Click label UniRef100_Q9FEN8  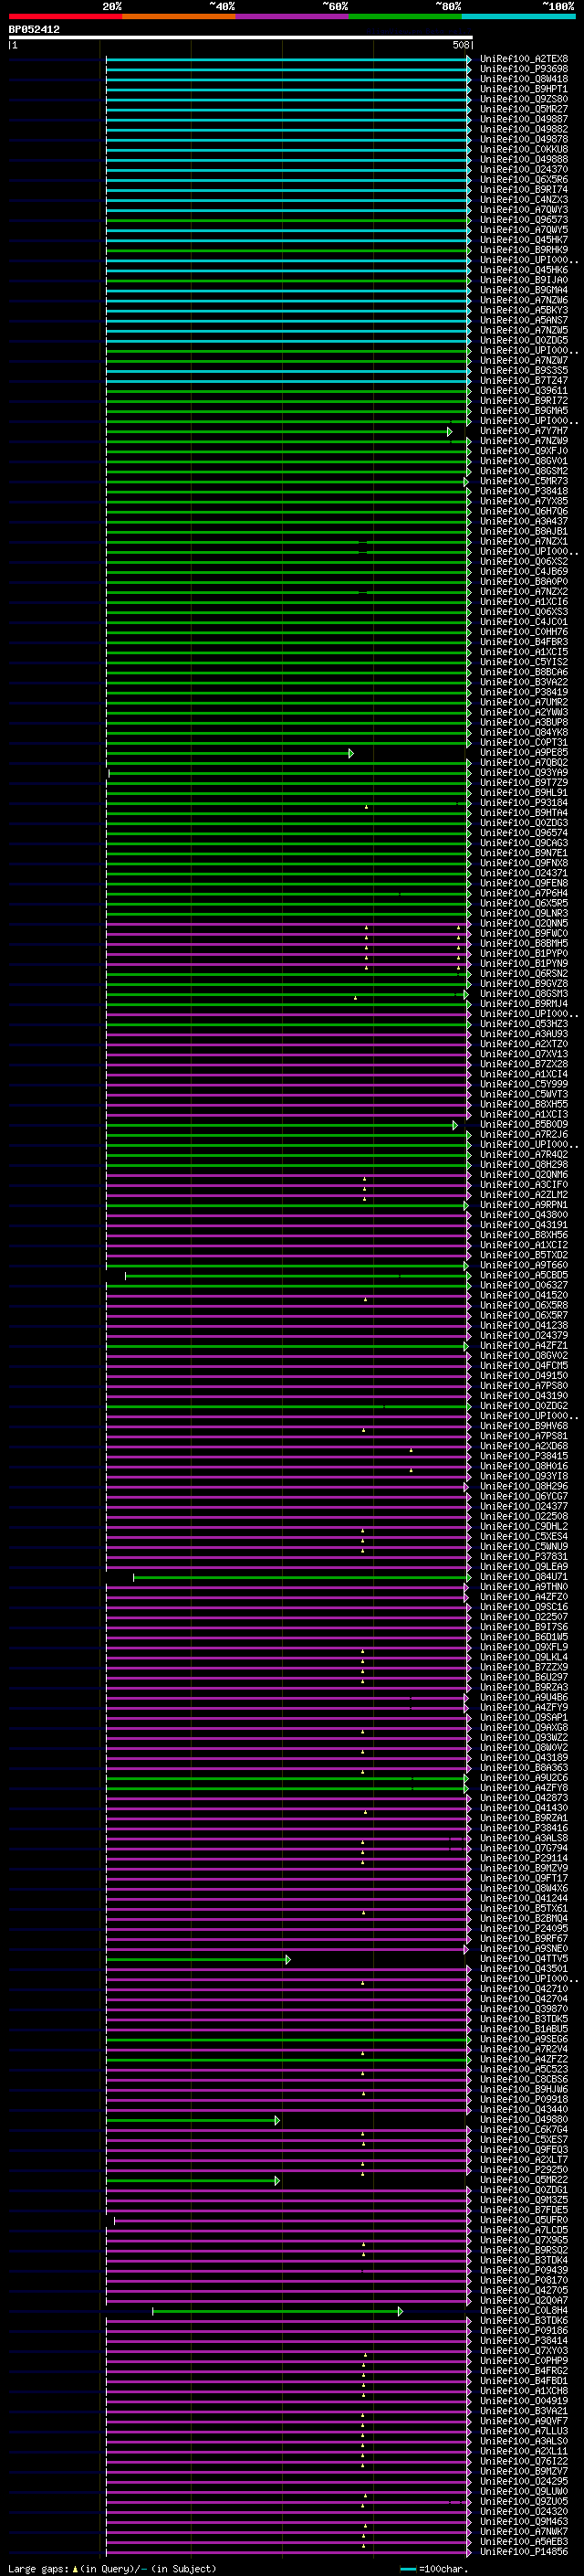pos(523,883)
